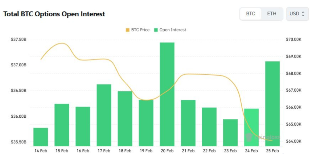Click the 21 Feb open interest bar
The image size is (312, 154).
tap(188, 123)
